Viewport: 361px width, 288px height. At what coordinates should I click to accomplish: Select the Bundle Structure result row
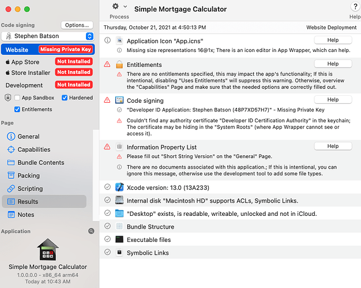click(x=230, y=226)
